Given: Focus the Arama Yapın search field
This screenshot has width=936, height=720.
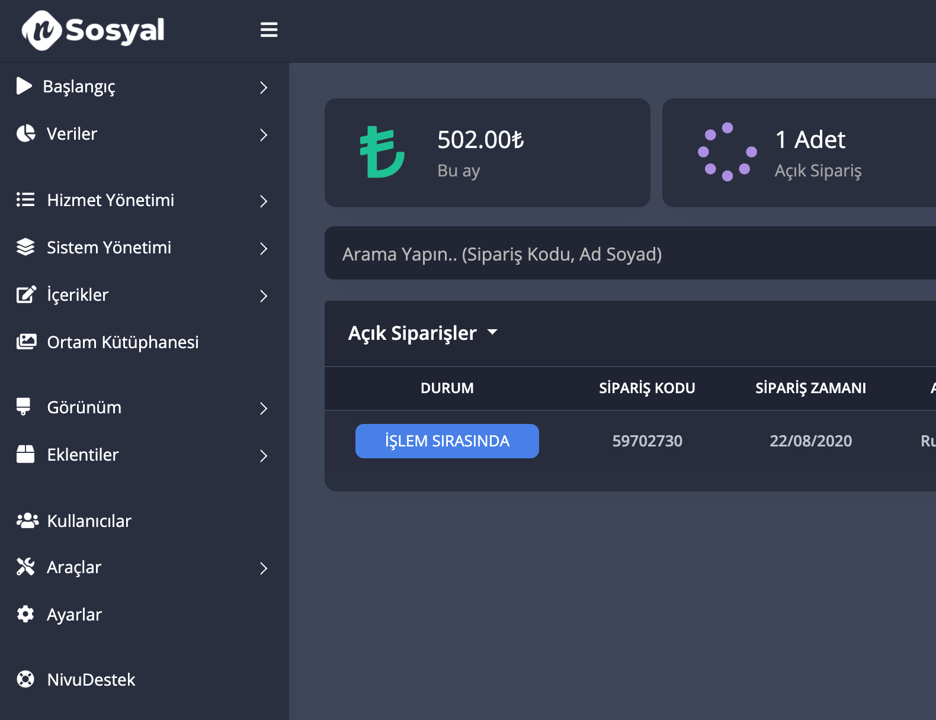Looking at the screenshot, I should coord(630,253).
